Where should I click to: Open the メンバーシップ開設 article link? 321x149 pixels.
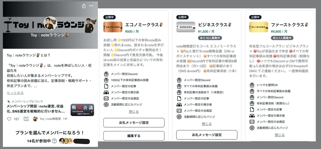tap(36, 109)
